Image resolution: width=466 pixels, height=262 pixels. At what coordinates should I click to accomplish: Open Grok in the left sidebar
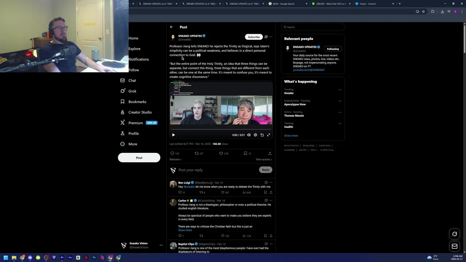click(x=128, y=91)
